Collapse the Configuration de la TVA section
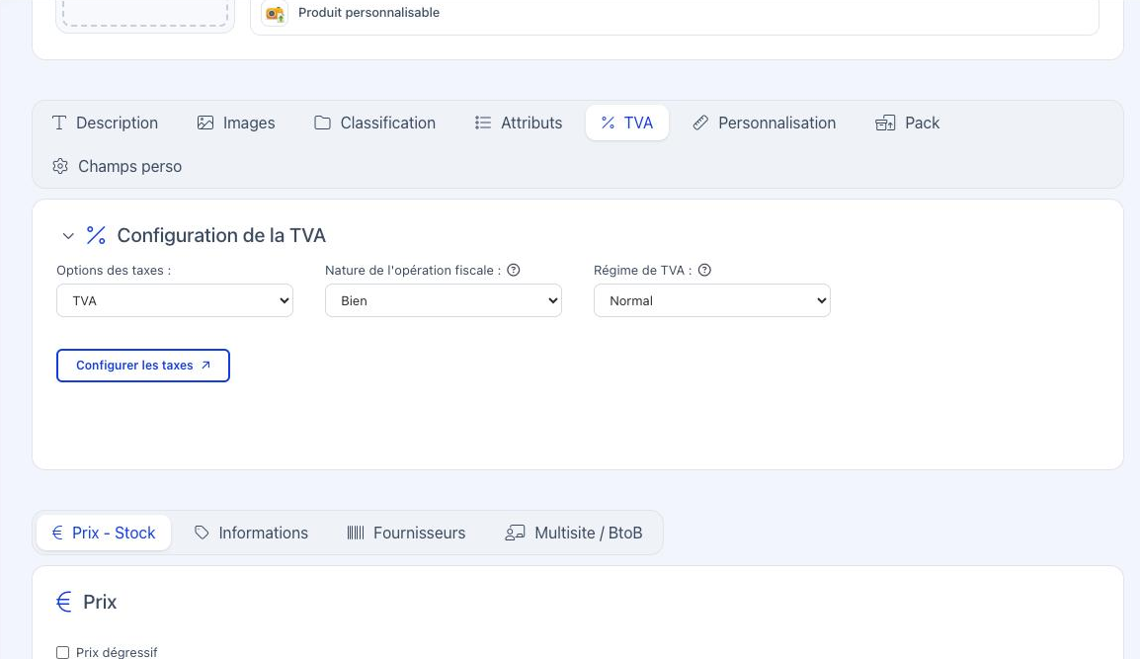Image resolution: width=1140 pixels, height=659 pixels. pos(68,236)
